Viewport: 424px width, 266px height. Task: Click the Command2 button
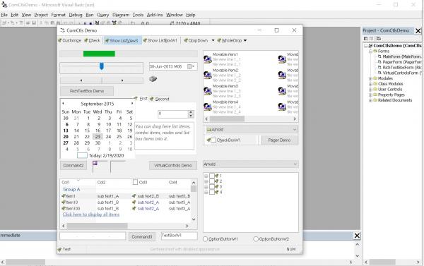[x=73, y=165]
